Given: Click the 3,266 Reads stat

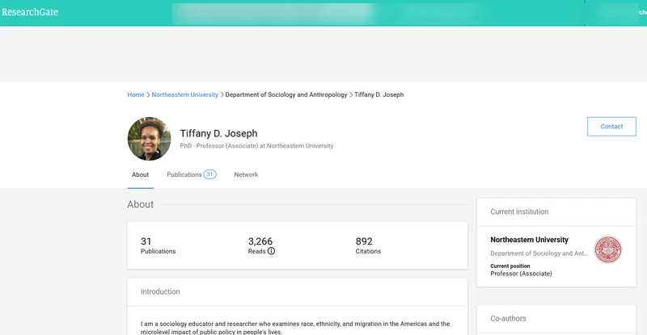Looking at the screenshot, I should (x=261, y=245).
